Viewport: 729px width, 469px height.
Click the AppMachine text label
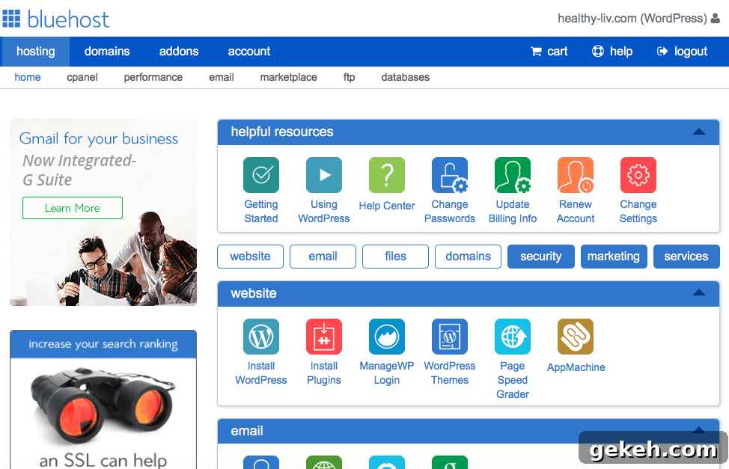576,367
